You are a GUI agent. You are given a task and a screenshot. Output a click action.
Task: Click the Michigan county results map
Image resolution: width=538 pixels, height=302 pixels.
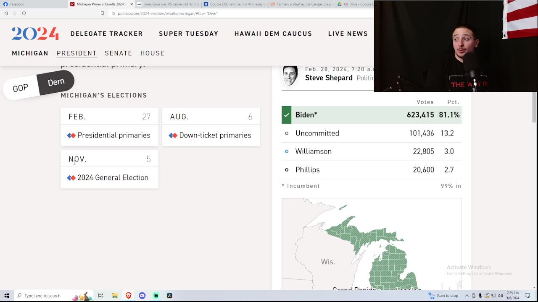coord(372,244)
